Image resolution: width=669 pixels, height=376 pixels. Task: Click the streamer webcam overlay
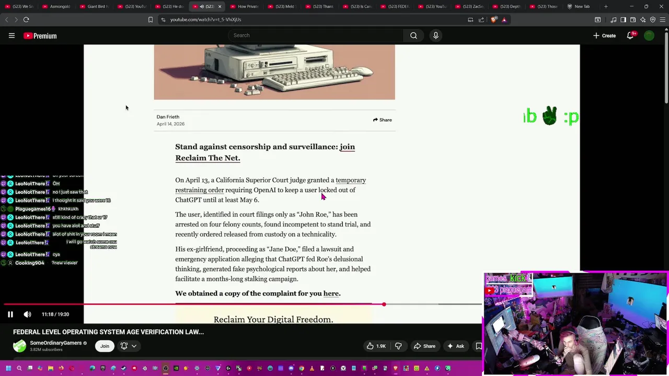click(575, 323)
